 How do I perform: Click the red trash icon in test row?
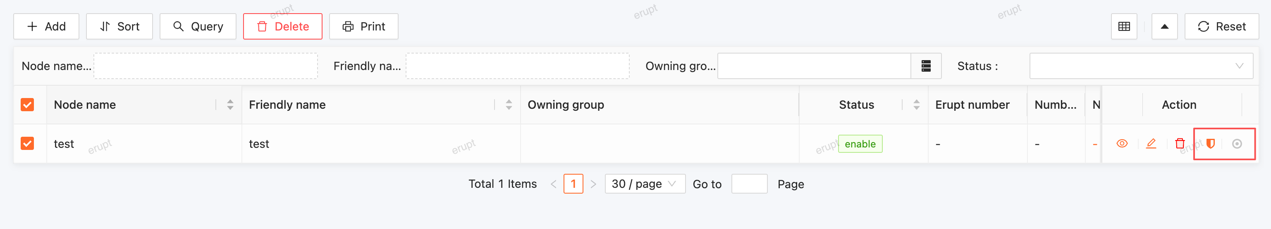pos(1180,143)
